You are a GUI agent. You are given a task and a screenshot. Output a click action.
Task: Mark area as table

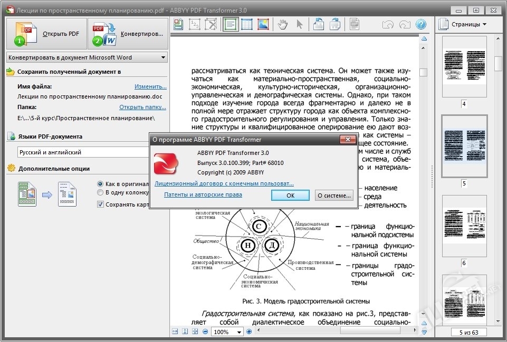click(247, 24)
